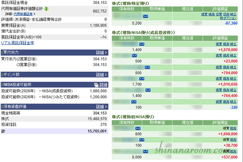Click the mail icon for the 500 shares holding

134,56
